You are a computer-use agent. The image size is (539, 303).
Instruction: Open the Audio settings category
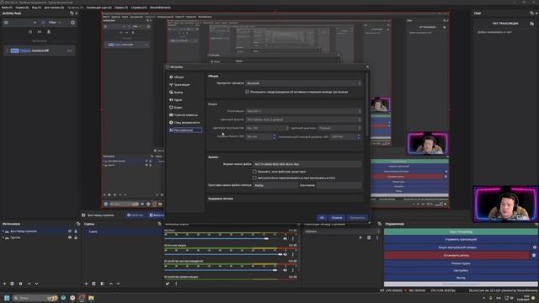[185, 99]
